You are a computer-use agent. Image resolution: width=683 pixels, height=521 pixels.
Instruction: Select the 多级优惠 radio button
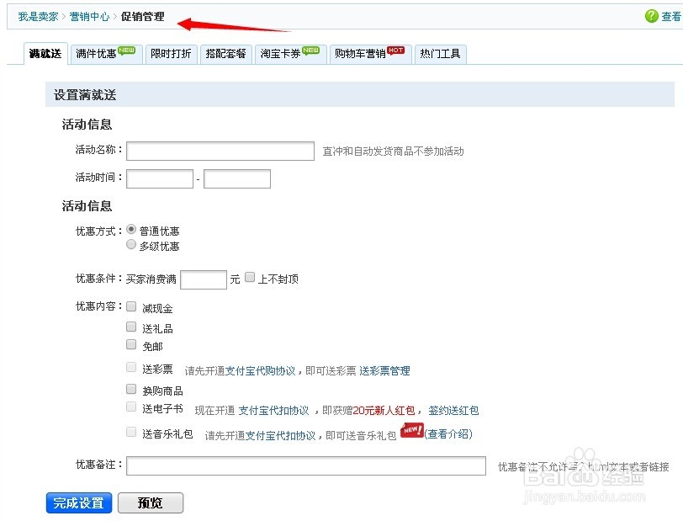tap(131, 244)
